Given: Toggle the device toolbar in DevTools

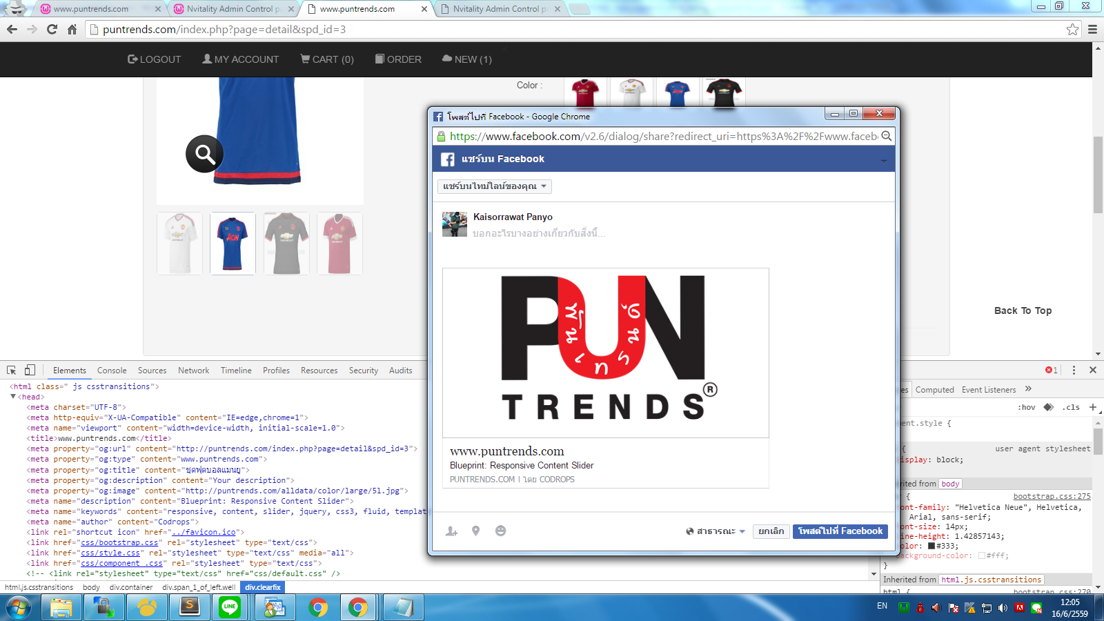Looking at the screenshot, I should tap(30, 371).
